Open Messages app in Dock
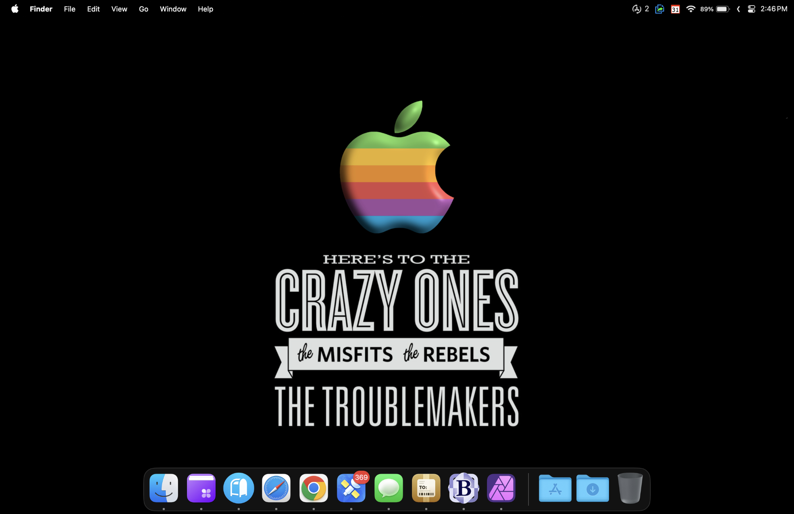 (388, 488)
